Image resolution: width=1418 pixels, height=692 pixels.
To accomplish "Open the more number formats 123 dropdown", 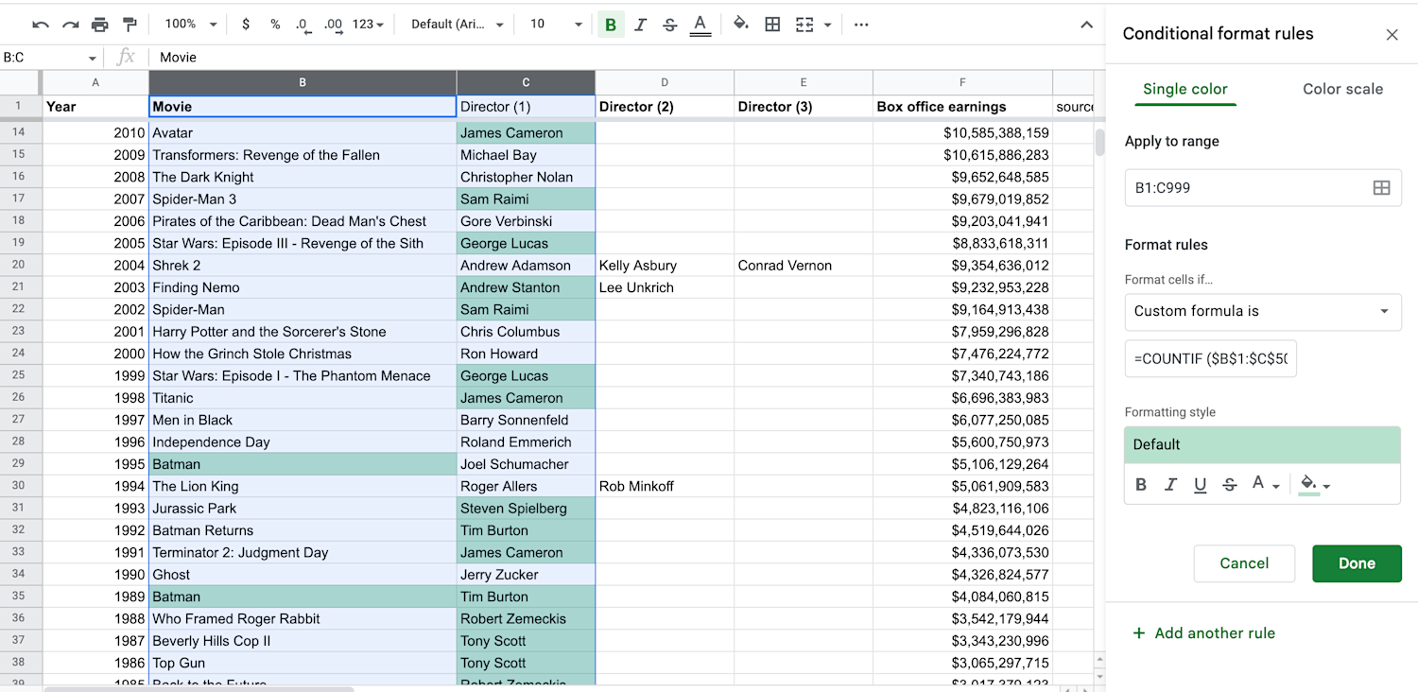I will [368, 25].
